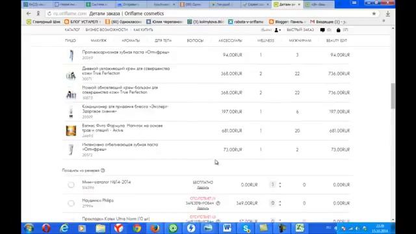This screenshot has height=234, width=416.
Task: Bookmark the page with the star icon
Action: pos(374,14)
